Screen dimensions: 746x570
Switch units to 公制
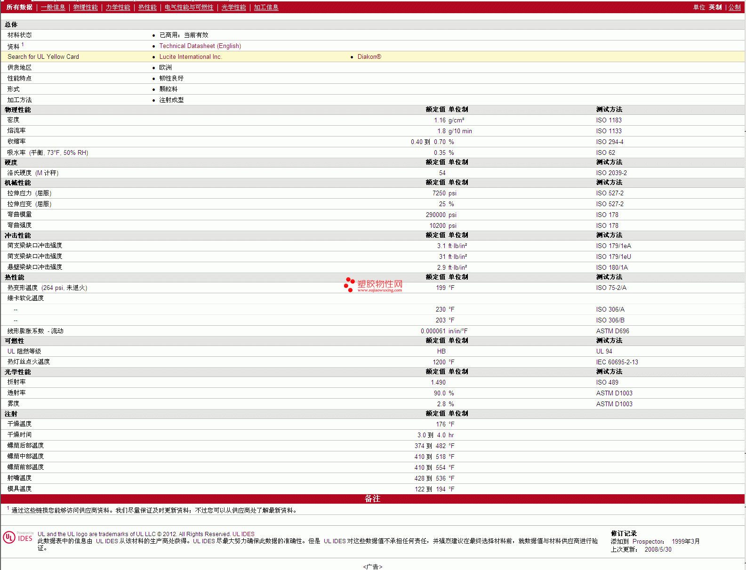tap(734, 8)
